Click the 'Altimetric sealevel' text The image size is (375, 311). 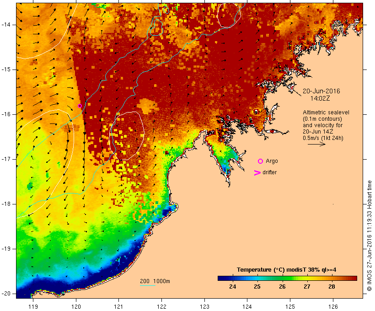[x=326, y=113]
